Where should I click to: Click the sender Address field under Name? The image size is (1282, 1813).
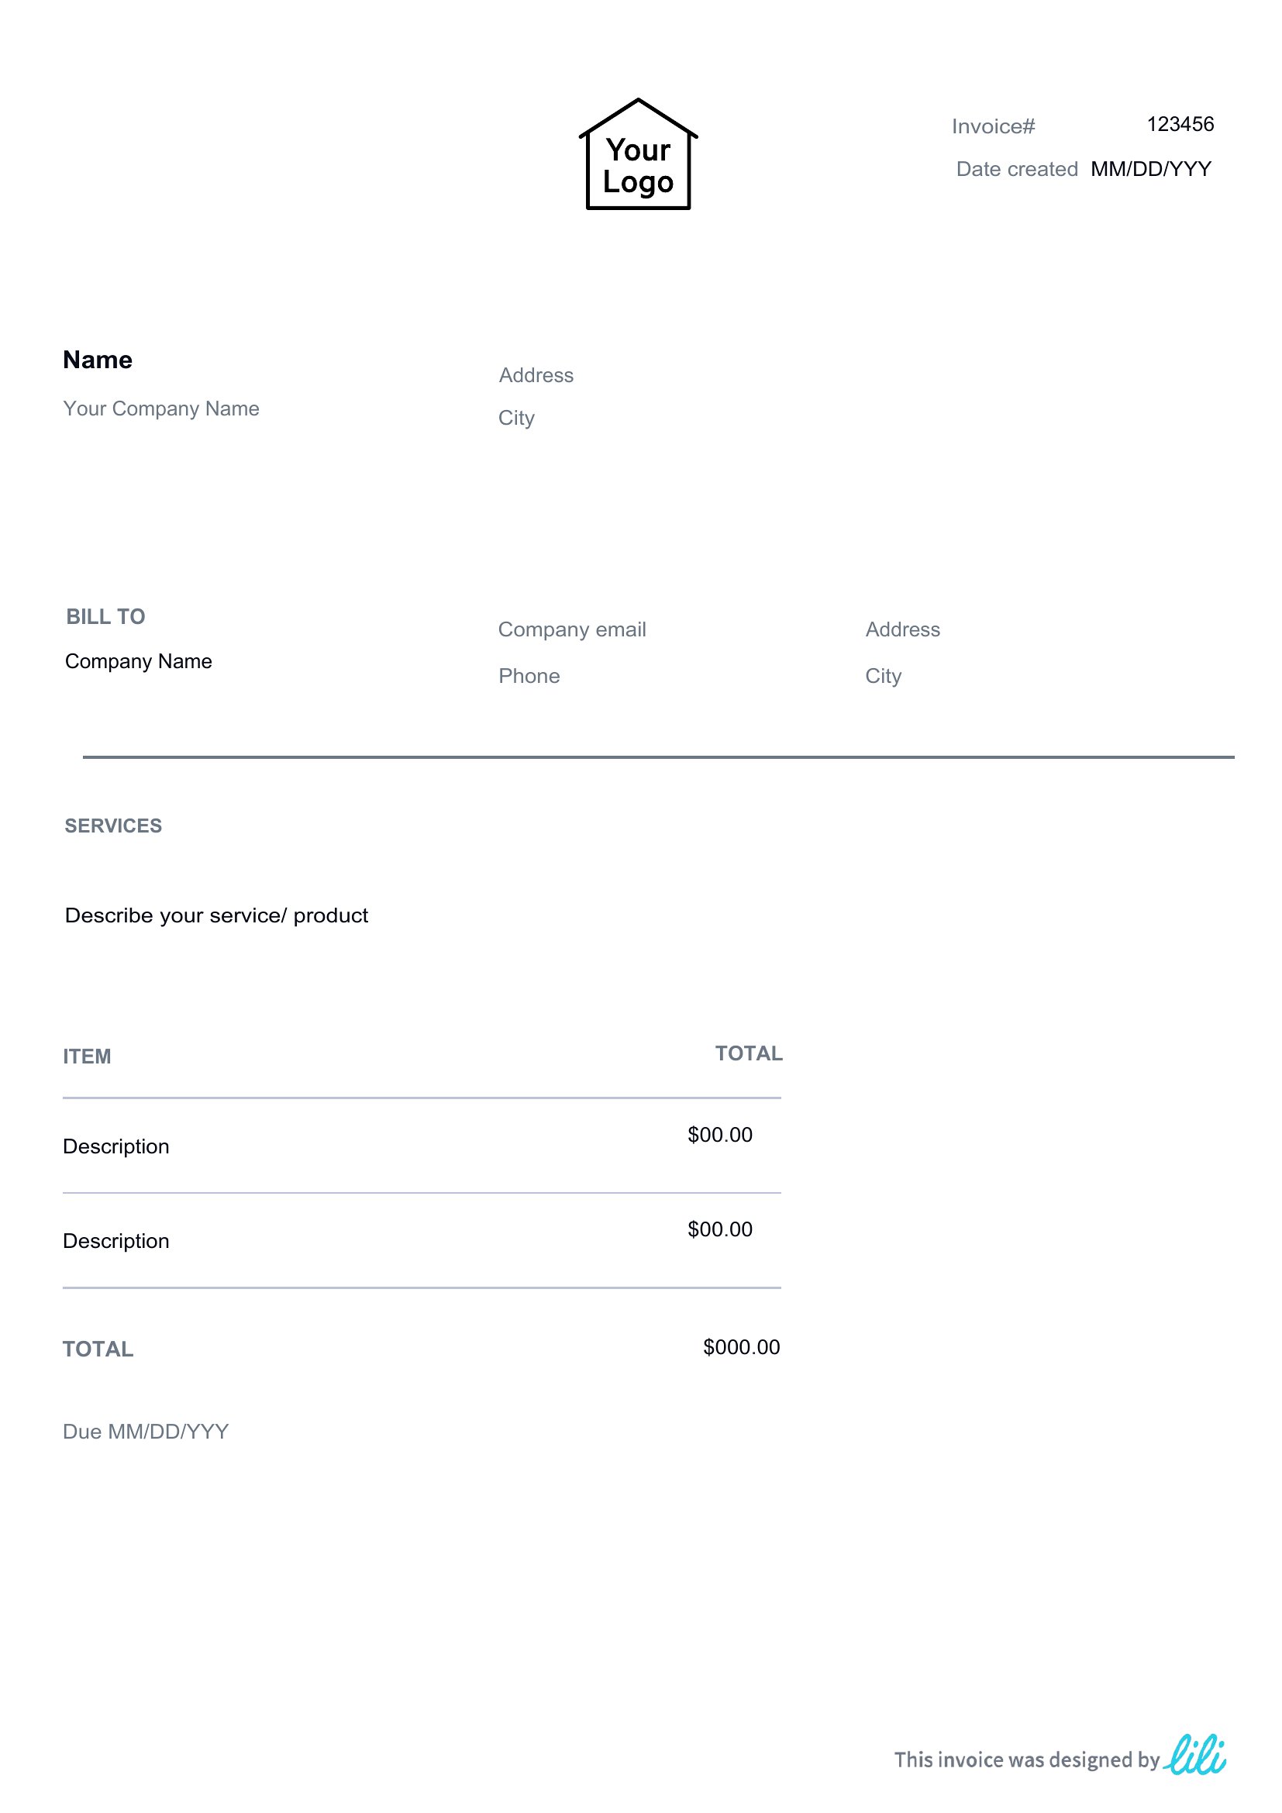click(x=536, y=375)
